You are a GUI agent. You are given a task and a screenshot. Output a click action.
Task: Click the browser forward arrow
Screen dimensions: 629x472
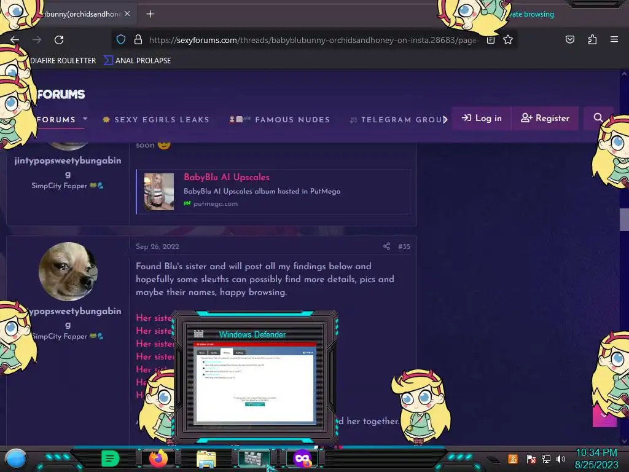coord(37,40)
